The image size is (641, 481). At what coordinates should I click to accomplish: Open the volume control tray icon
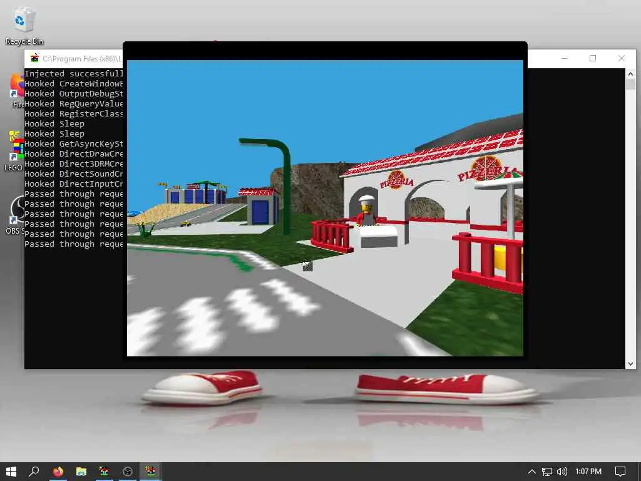click(562, 472)
